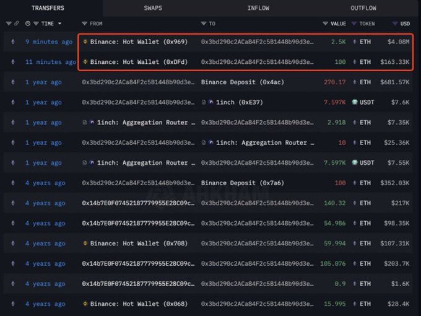Click the '11 minutes ago' timestamp
This screenshot has height=316, width=421.
pos(51,62)
